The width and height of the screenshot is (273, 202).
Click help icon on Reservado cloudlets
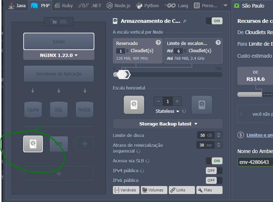point(158,42)
